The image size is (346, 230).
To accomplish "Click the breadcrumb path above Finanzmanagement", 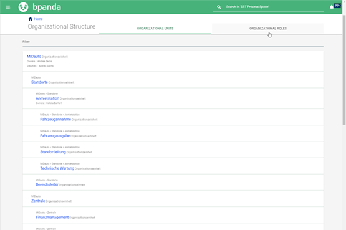I will 46,213.
